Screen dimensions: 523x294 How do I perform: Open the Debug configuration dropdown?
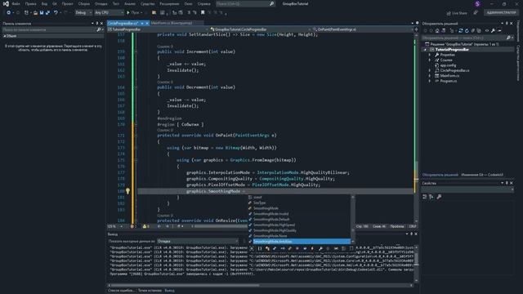click(83, 13)
